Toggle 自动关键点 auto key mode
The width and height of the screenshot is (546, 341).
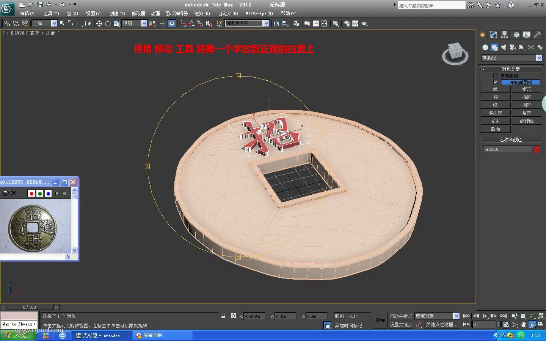(401, 316)
